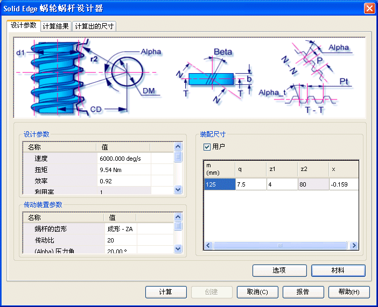The image size is (378, 307).
Task: Click the 传动比 value 20
Action: (x=124, y=240)
